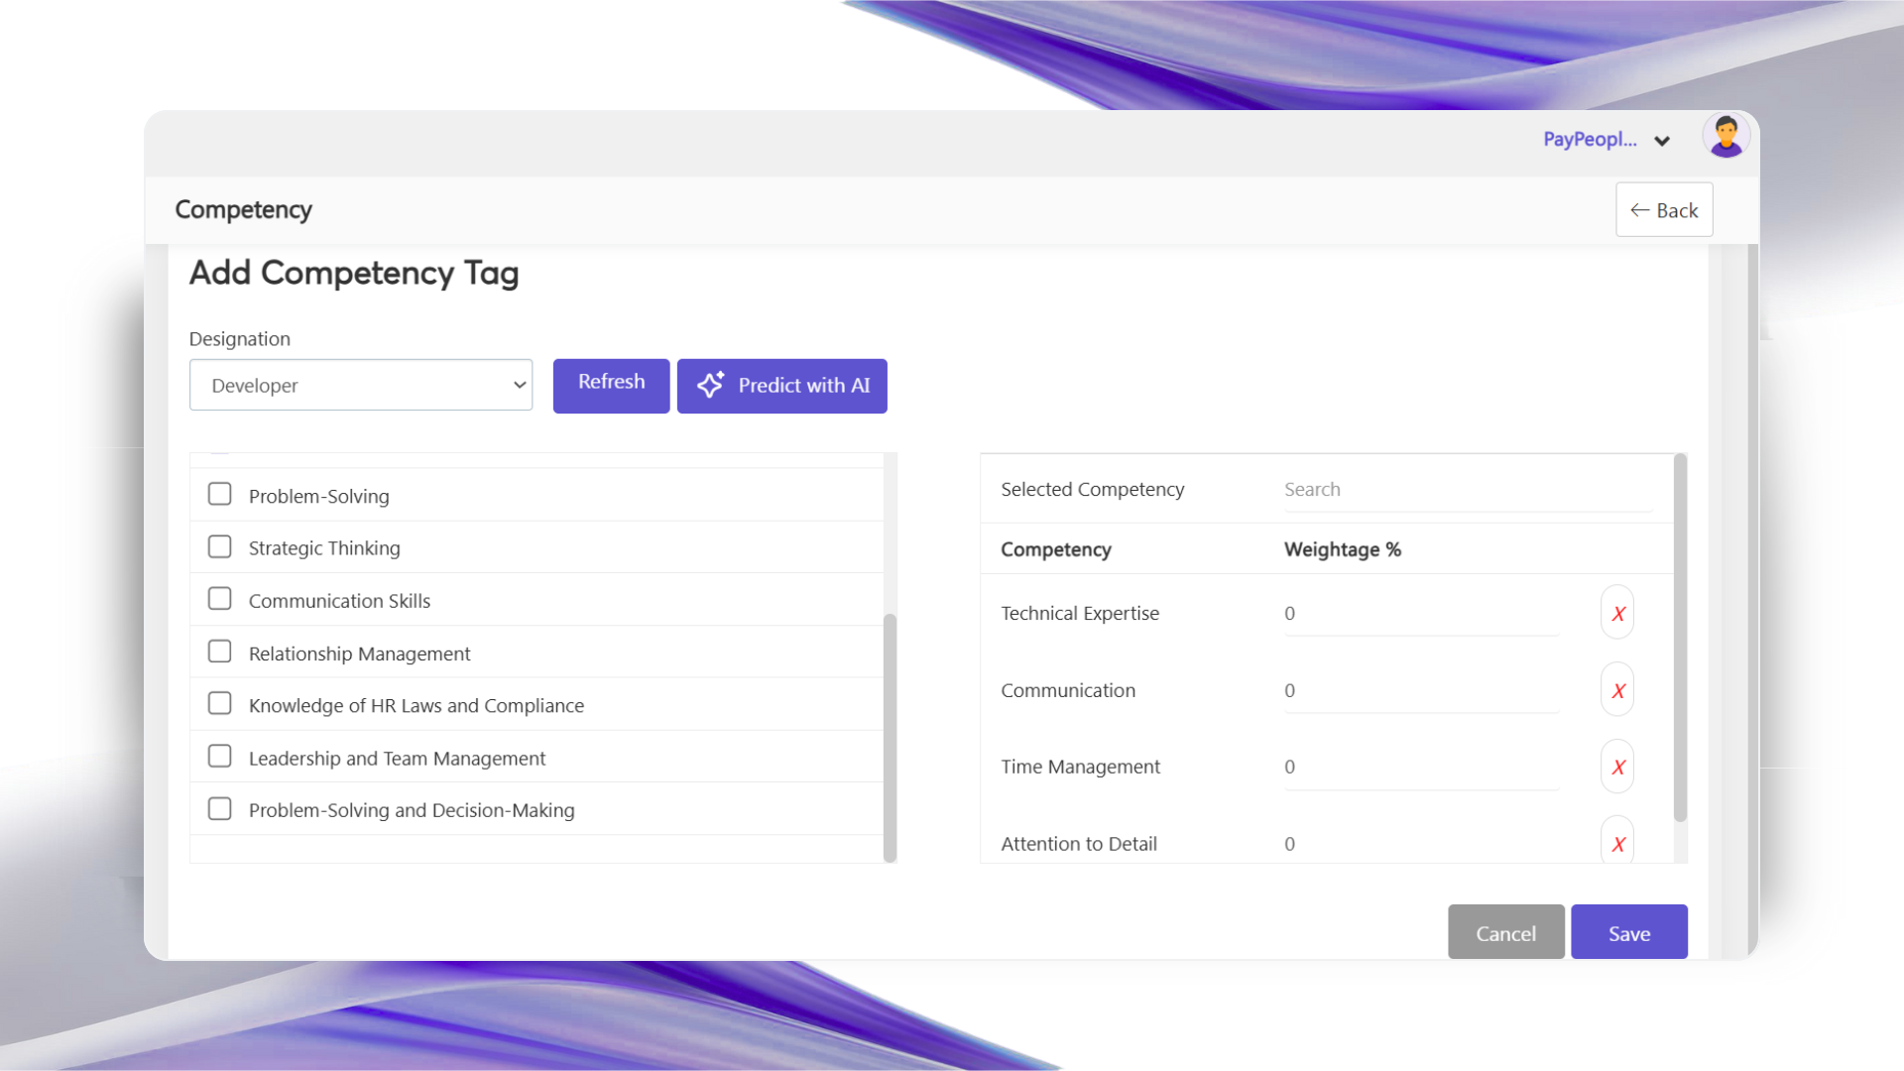Viewport: 1904px width, 1071px height.
Task: Delete Time Management using red X
Action: (x=1617, y=768)
